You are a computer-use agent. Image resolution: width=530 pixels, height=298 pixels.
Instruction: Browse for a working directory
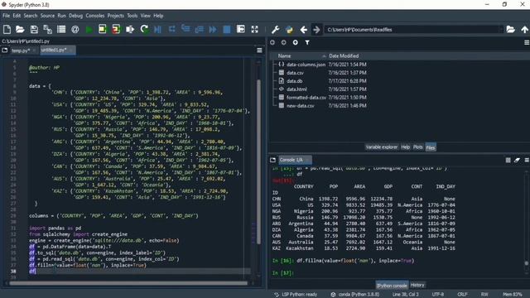[510, 30]
